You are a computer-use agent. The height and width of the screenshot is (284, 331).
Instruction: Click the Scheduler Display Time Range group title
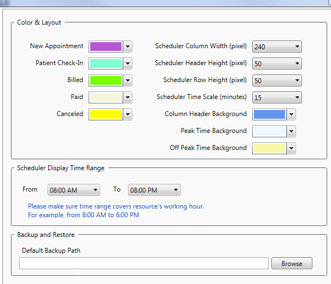coord(61,168)
